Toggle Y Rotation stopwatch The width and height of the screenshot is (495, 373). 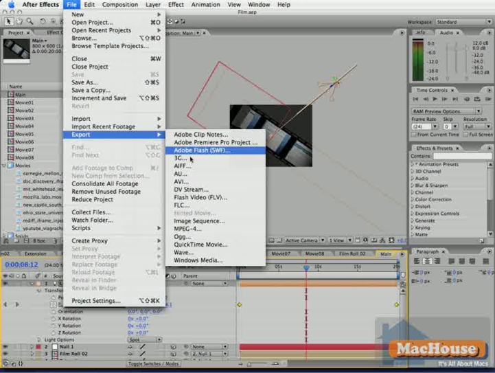(x=54, y=326)
